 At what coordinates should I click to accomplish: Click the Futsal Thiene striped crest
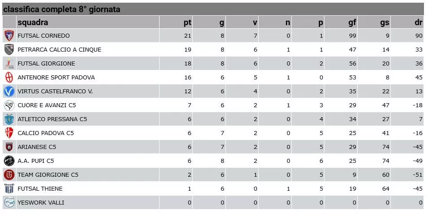coord(9,189)
